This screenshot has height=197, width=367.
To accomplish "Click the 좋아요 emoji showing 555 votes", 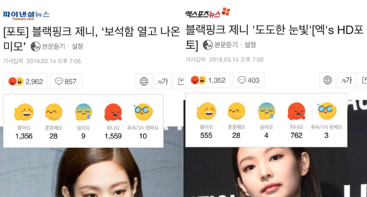I will click(x=206, y=111).
